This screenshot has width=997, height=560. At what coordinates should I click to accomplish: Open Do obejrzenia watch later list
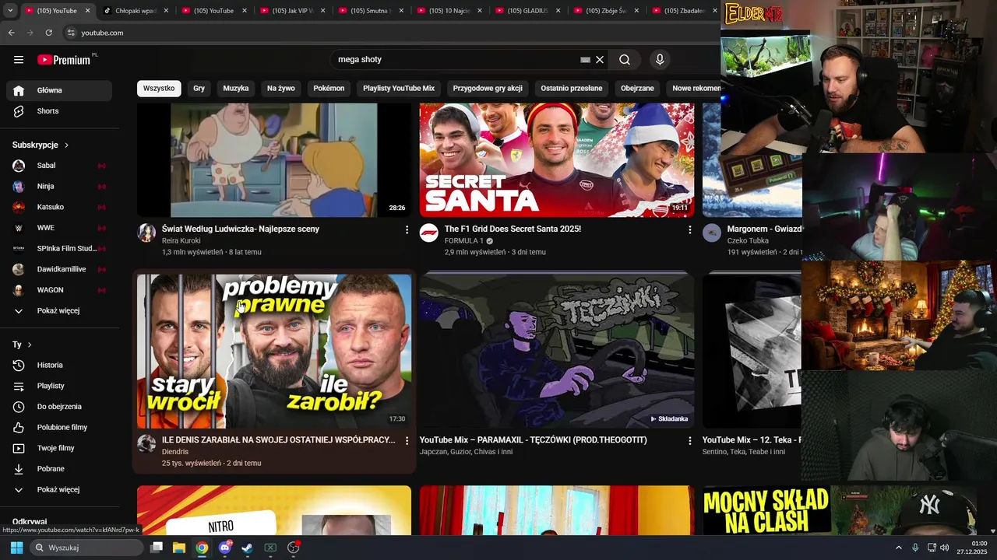click(59, 407)
